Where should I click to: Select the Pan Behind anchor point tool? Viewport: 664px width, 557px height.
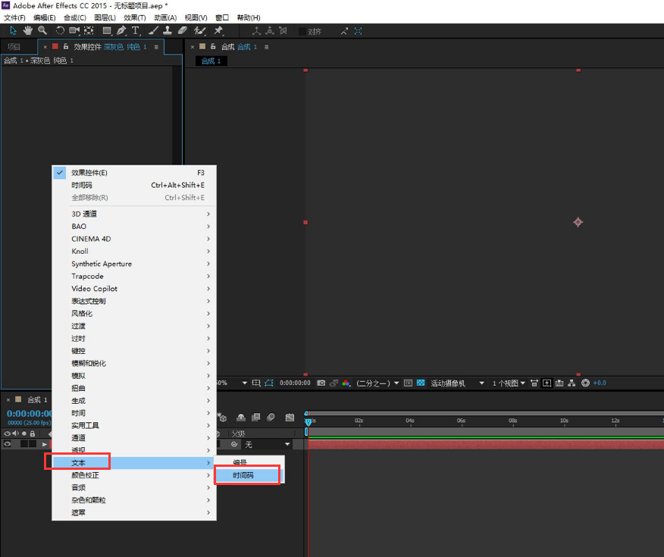tap(89, 30)
